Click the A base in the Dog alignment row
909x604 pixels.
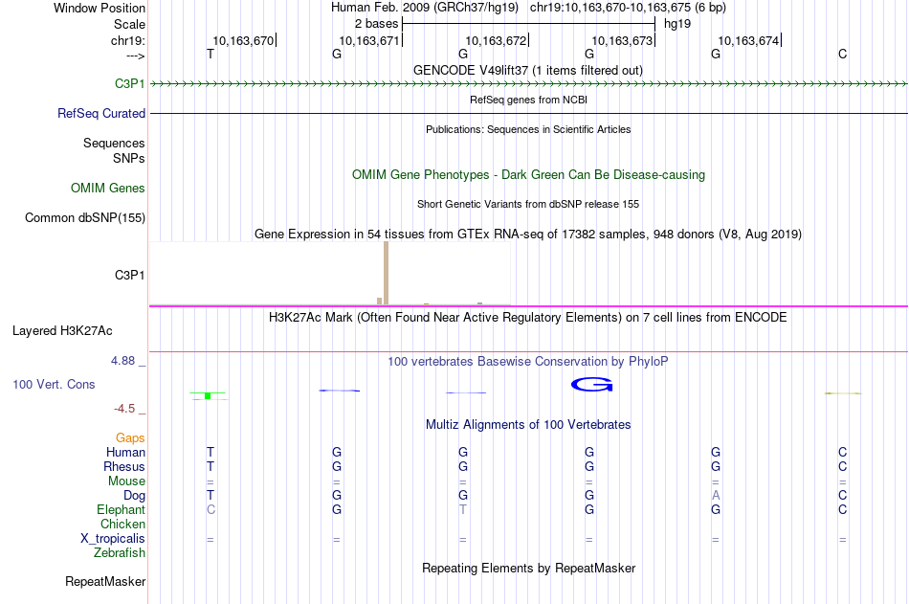pyautogui.click(x=716, y=496)
